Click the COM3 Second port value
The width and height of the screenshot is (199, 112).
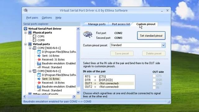[x=118, y=38]
